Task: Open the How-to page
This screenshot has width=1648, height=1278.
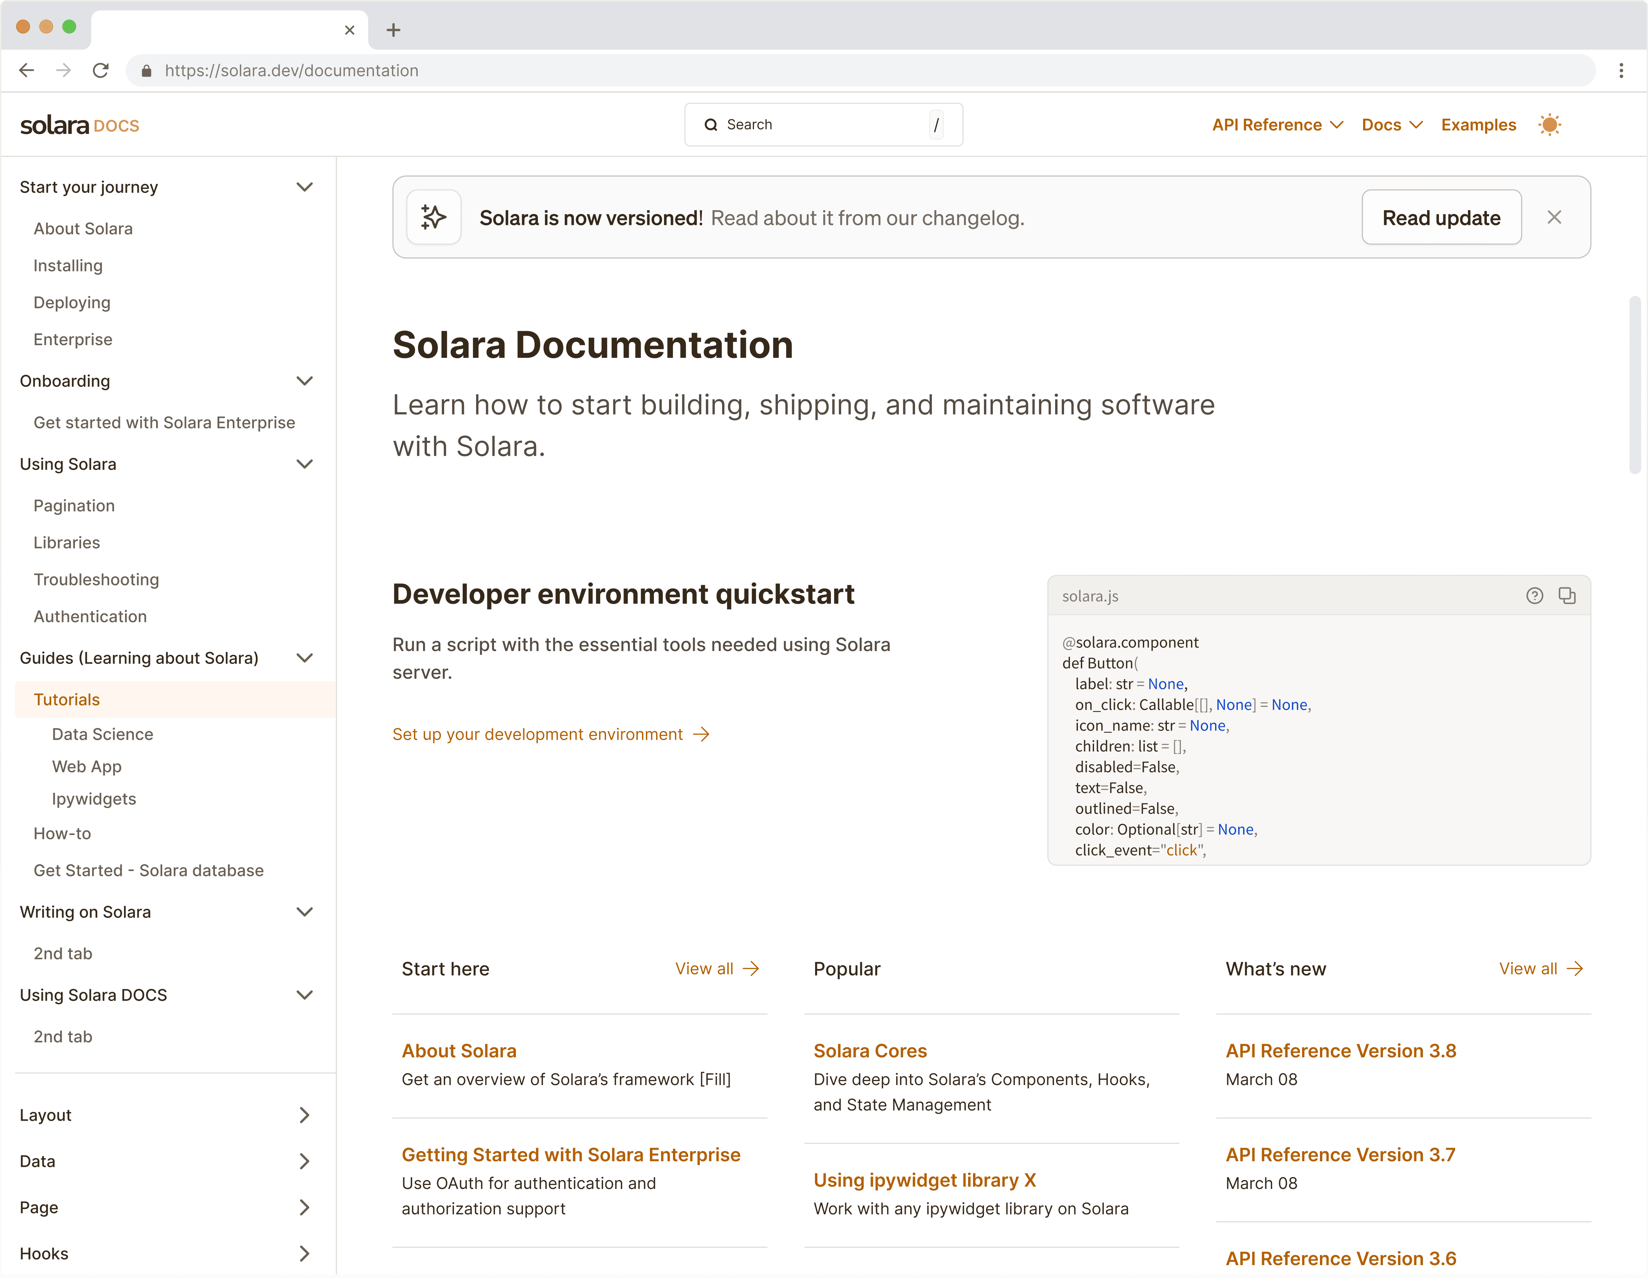Action: point(62,833)
